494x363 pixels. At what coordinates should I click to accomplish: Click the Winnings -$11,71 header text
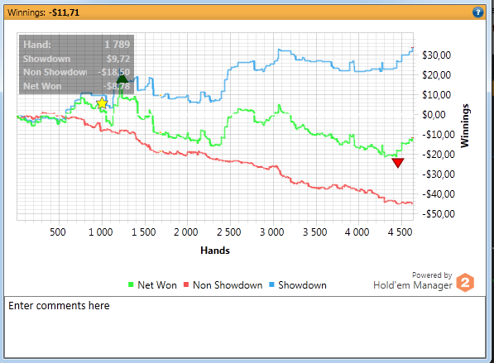coord(44,12)
